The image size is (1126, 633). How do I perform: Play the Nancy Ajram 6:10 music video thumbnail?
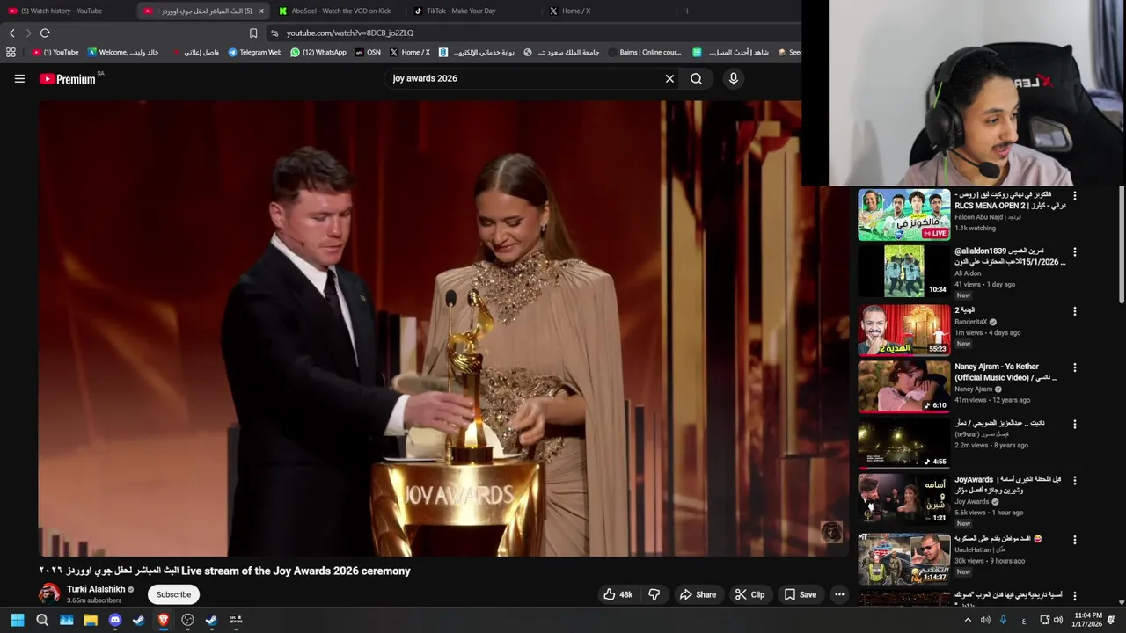904,386
